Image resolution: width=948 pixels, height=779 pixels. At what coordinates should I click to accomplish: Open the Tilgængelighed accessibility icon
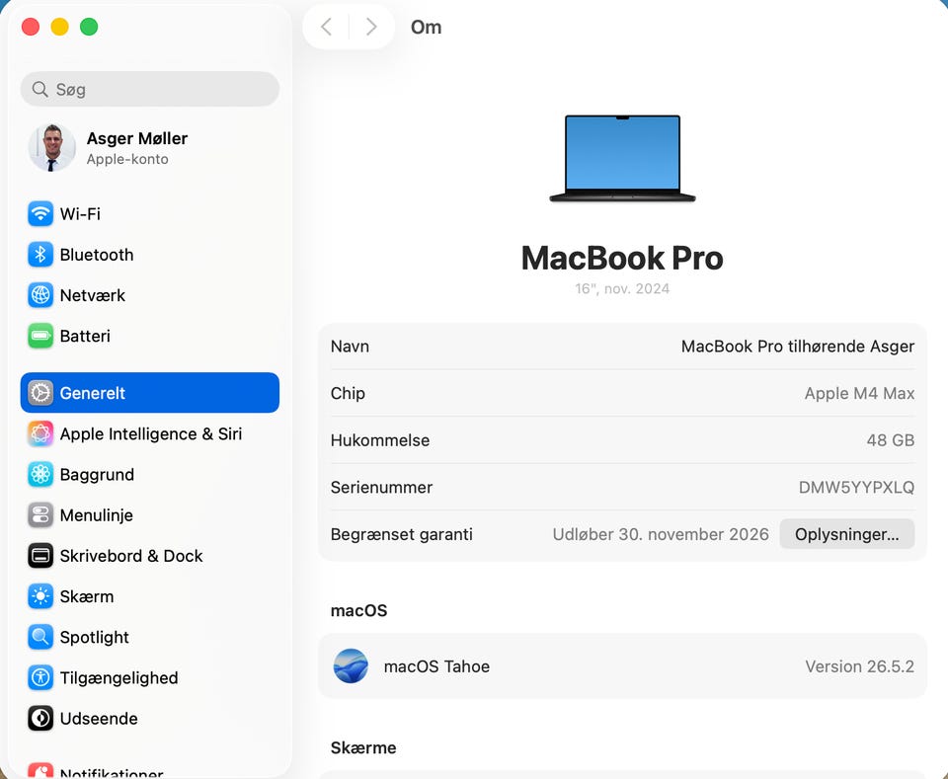pos(40,677)
